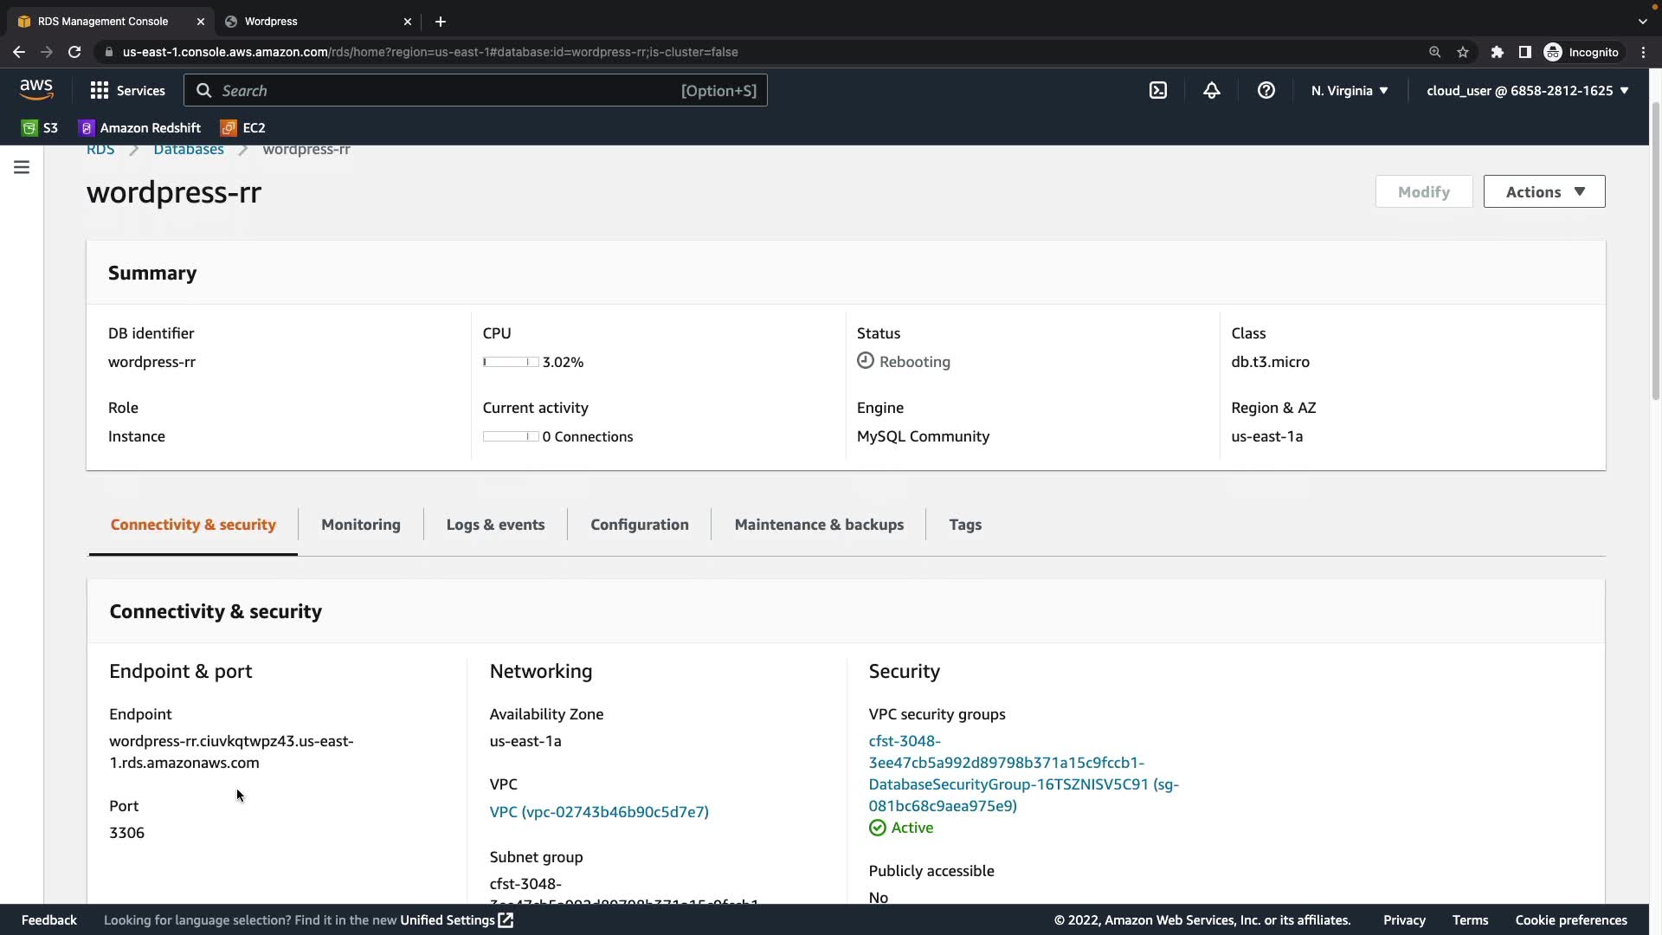Open AWS CloudShell icon
The image size is (1662, 935).
1158,90
